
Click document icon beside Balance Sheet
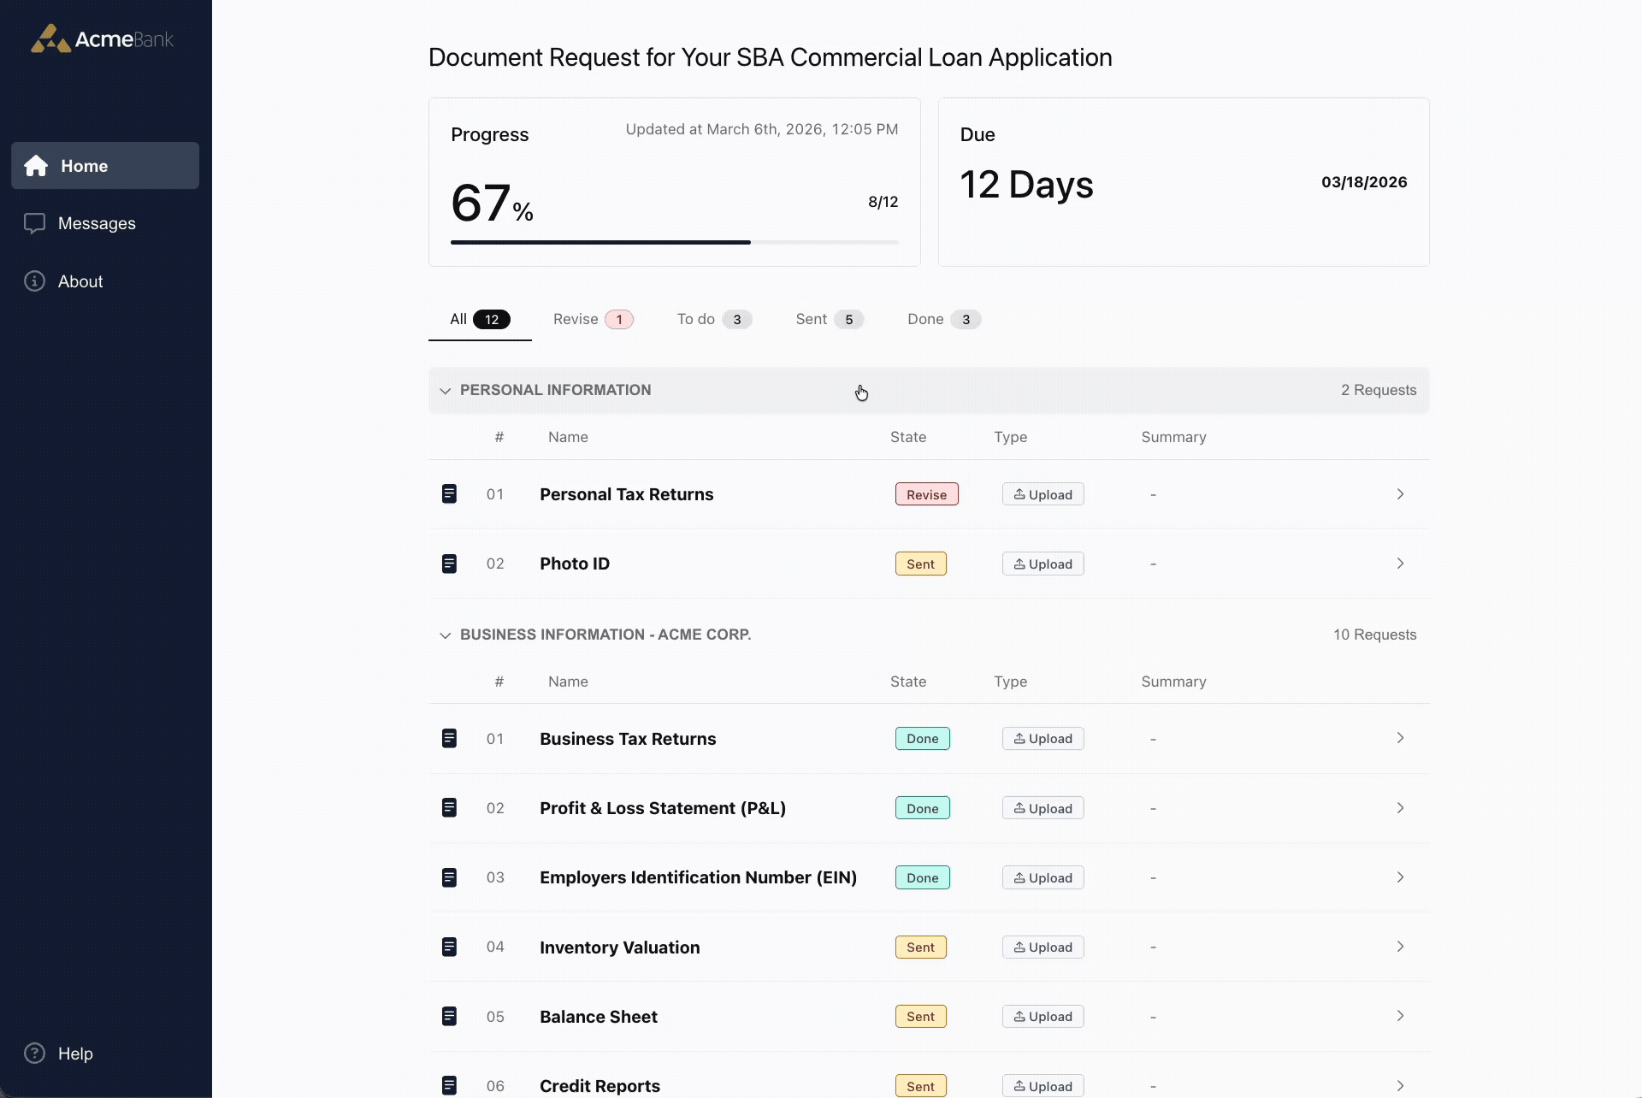click(449, 1016)
